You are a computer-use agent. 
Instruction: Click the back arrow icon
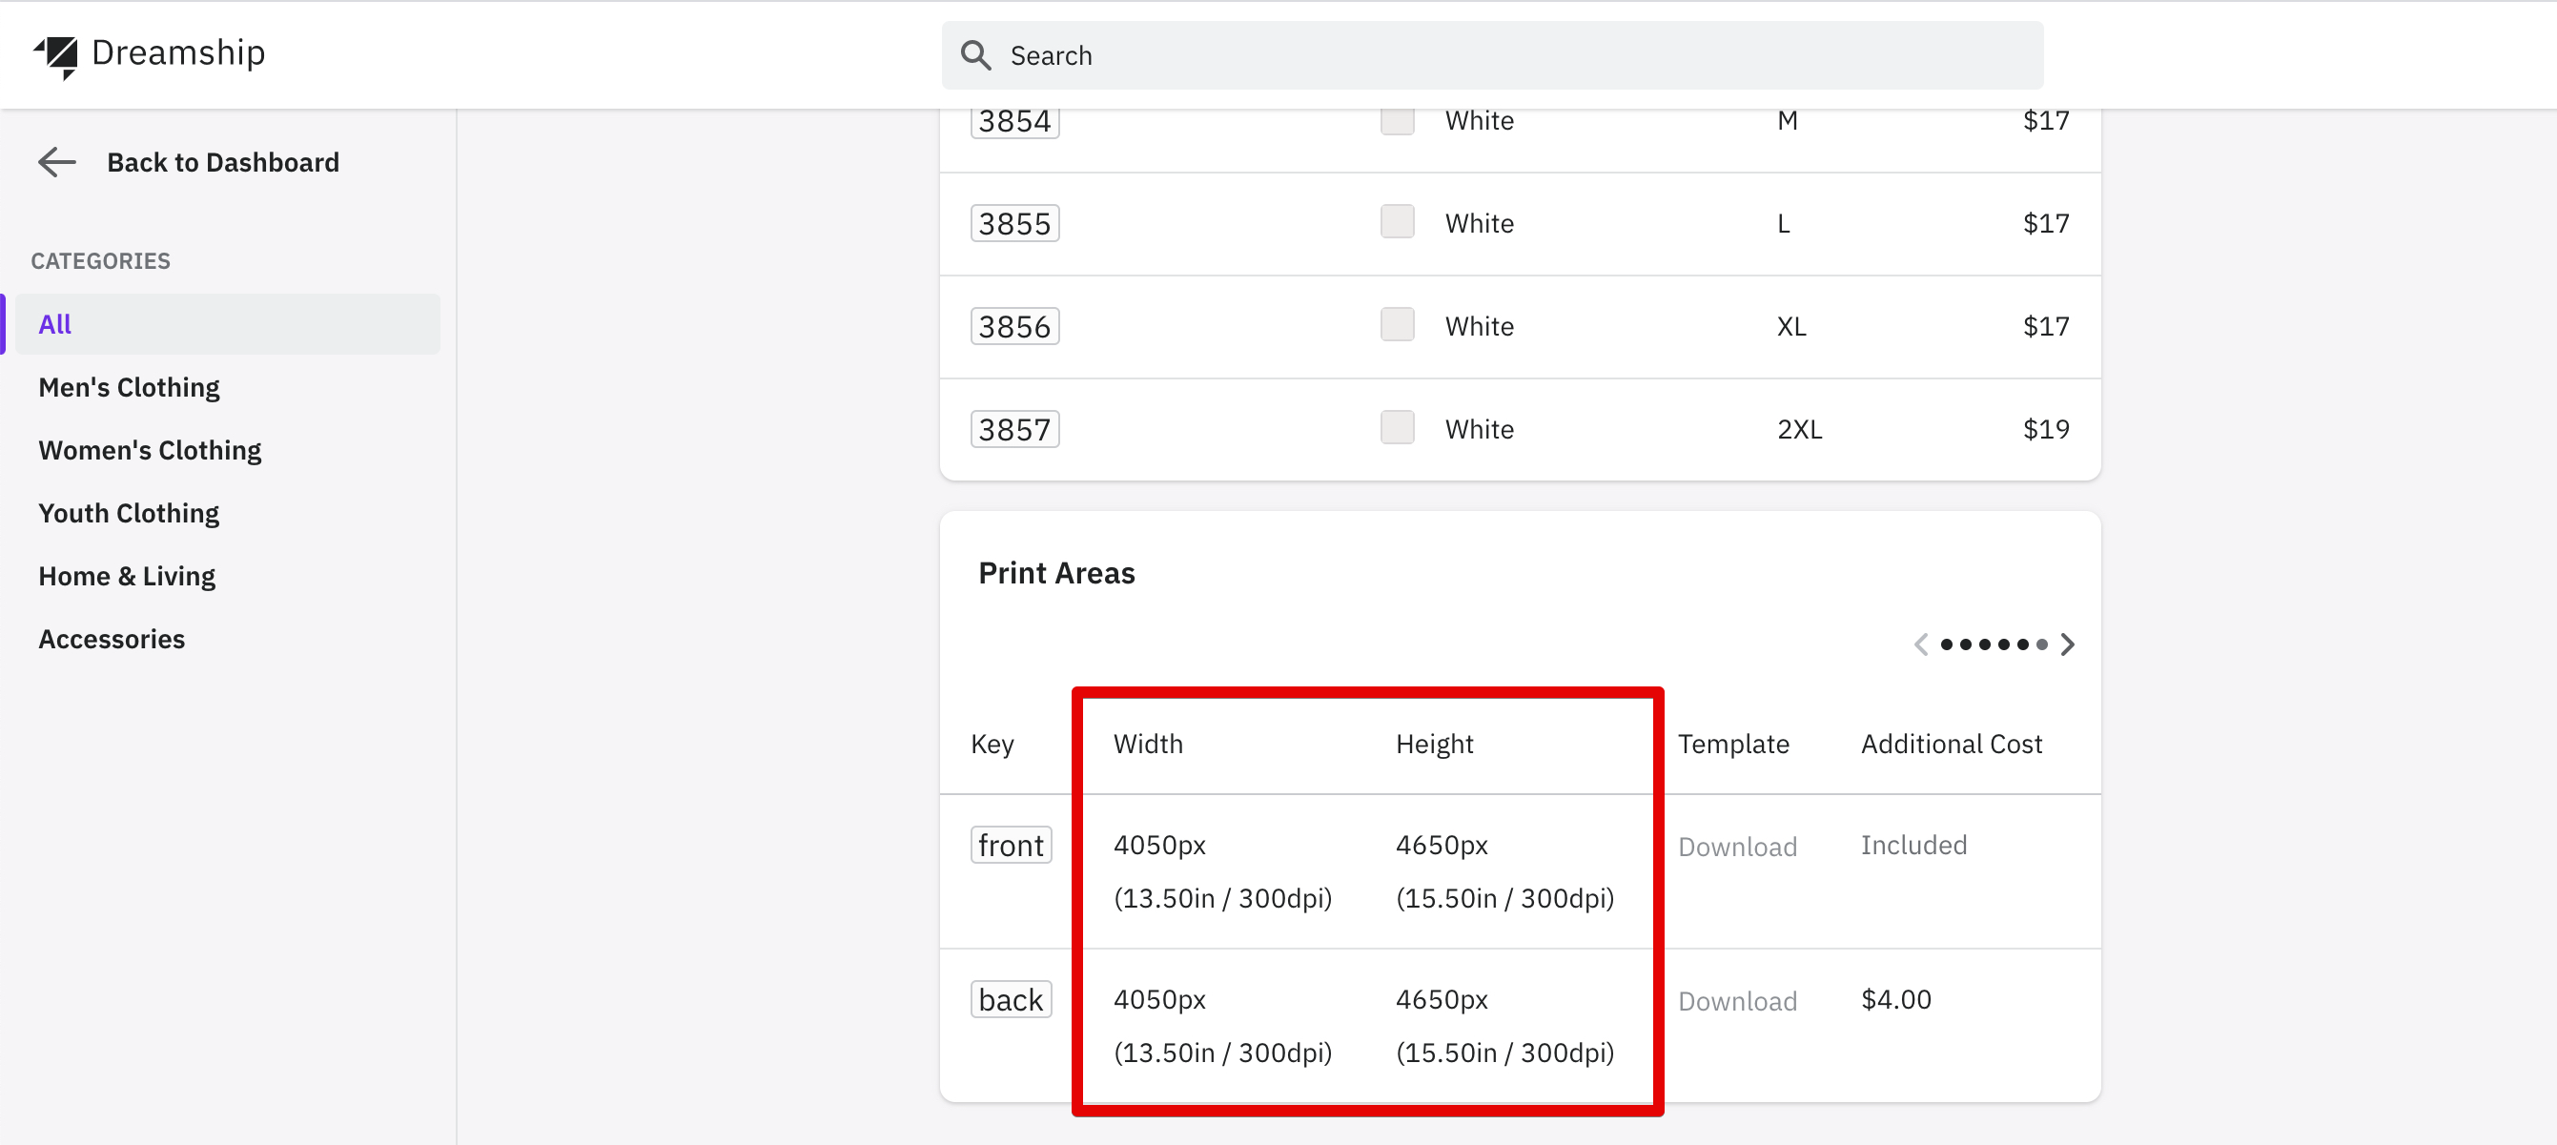click(57, 162)
